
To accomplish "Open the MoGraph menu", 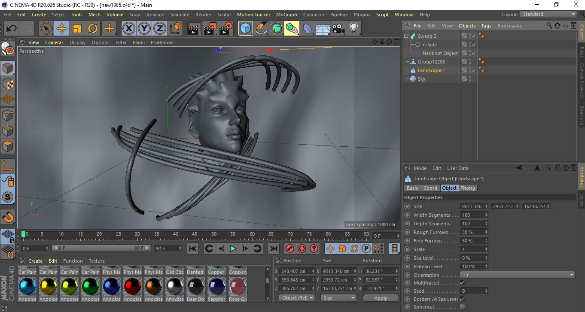I will point(286,15).
